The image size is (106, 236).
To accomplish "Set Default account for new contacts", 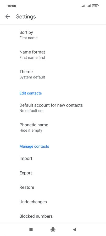I will pos(53,108).
